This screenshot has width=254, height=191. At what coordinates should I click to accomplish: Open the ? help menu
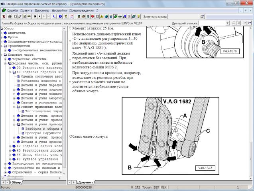pyautogui.click(x=97, y=10)
